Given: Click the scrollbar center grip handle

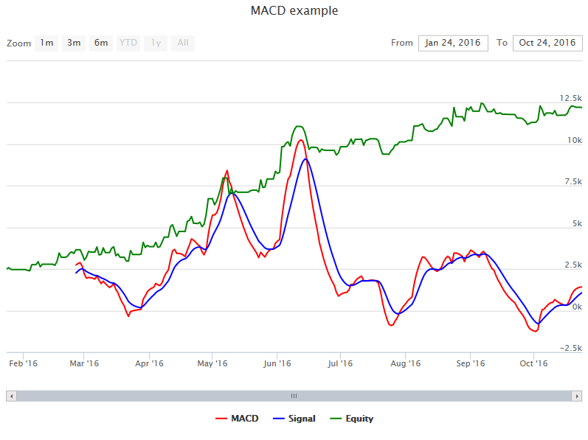Looking at the screenshot, I should coord(294,396).
